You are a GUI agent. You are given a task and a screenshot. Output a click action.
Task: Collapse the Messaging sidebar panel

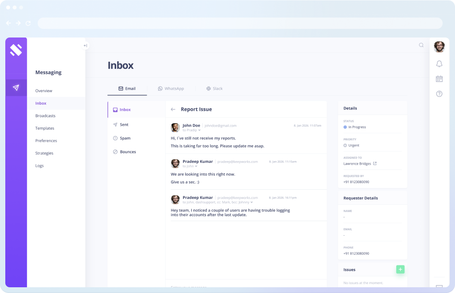coord(85,45)
